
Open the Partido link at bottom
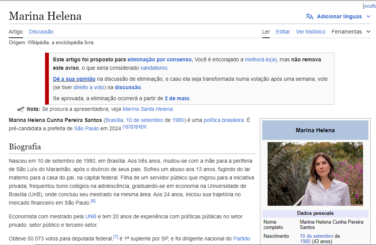(x=242, y=239)
